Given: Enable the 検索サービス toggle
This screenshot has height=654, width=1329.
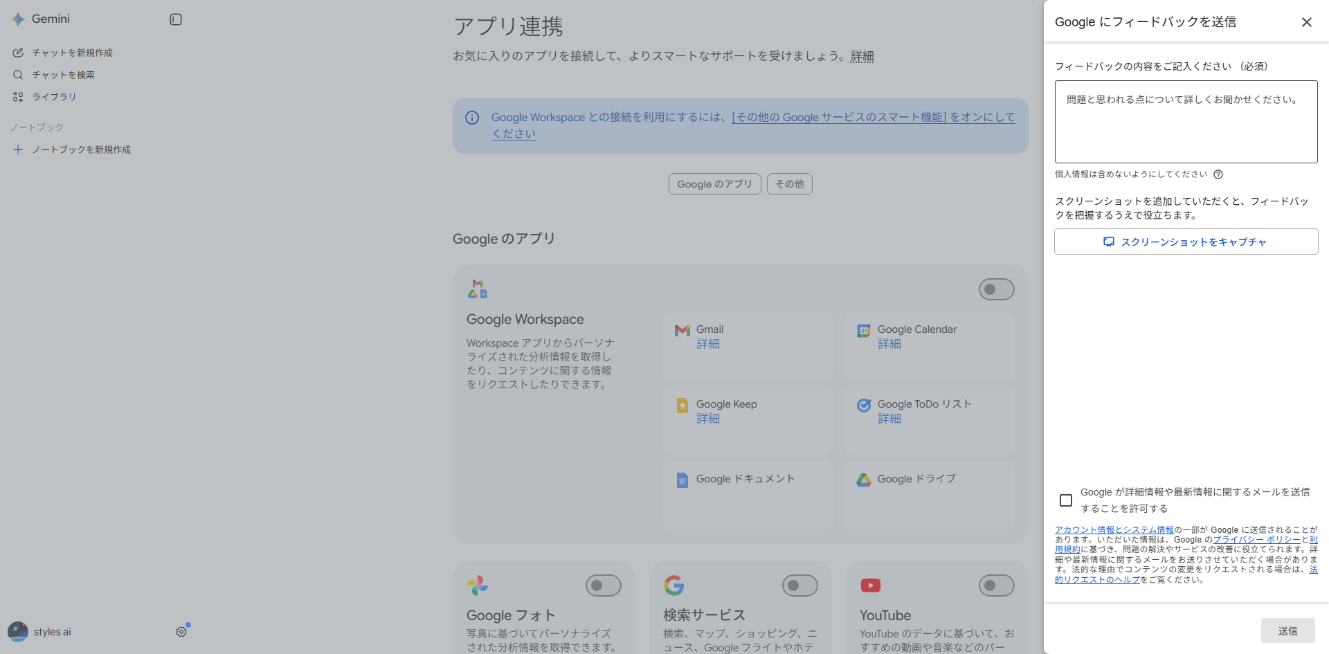Looking at the screenshot, I should click(x=800, y=585).
